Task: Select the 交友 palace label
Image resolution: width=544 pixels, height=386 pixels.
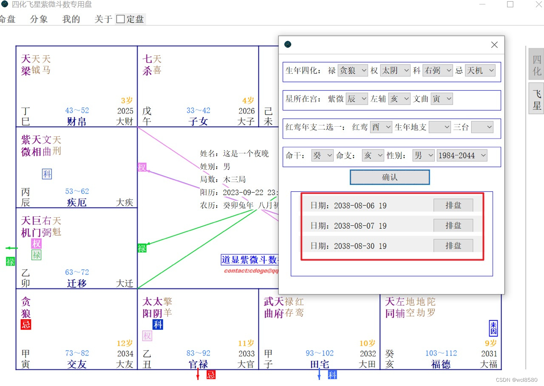Action: (76, 364)
